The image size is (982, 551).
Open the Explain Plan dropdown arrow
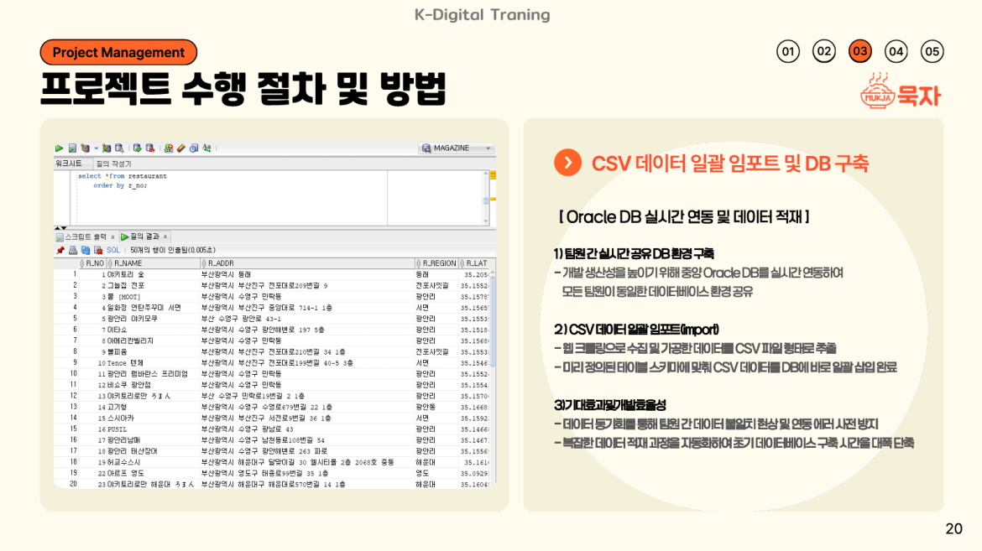tap(96, 149)
